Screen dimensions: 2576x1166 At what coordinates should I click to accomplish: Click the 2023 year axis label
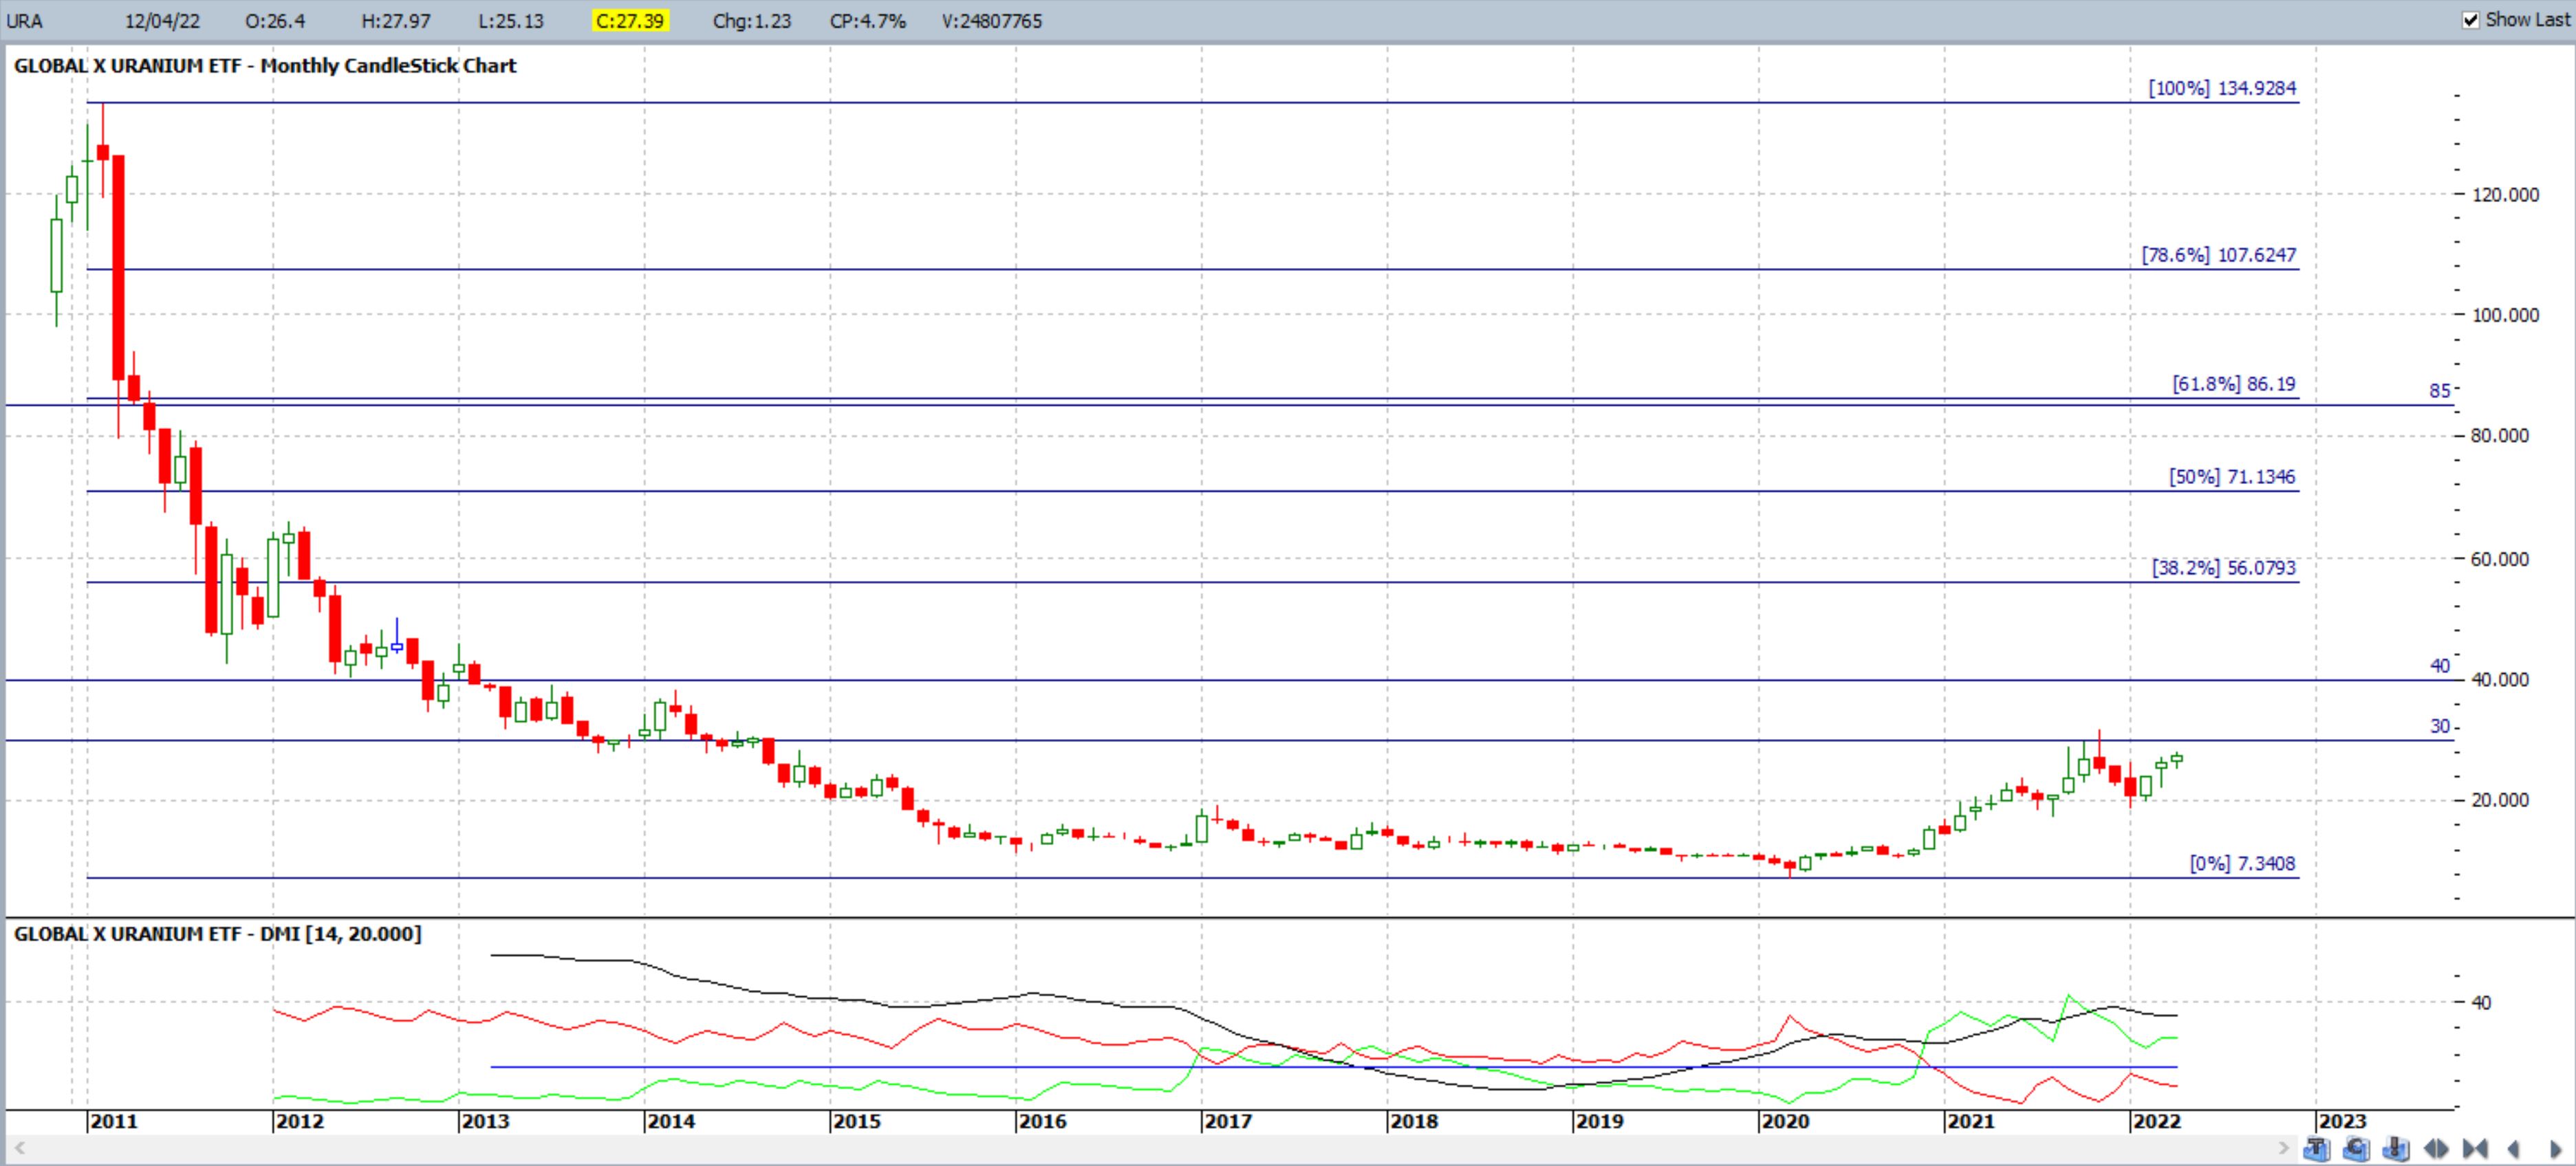coord(2342,1121)
